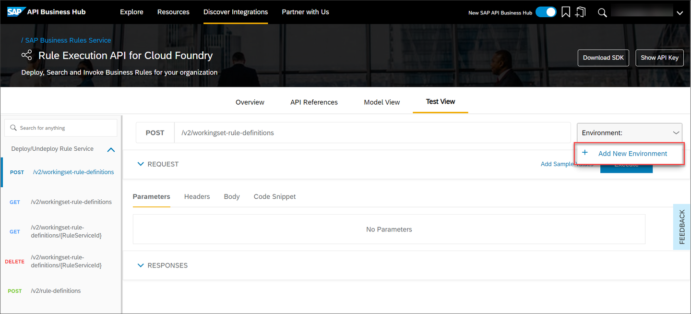Screen dimensions: 691x314
Task: Click the Show API Key button
Action: pos(659,58)
